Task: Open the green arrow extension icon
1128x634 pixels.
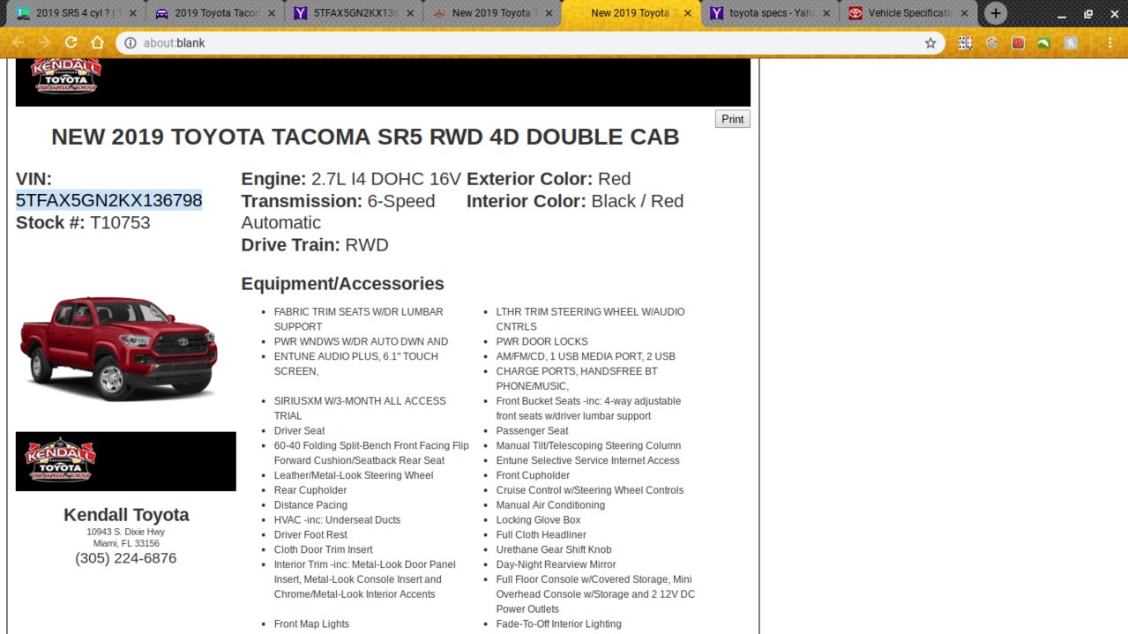Action: 1044,42
